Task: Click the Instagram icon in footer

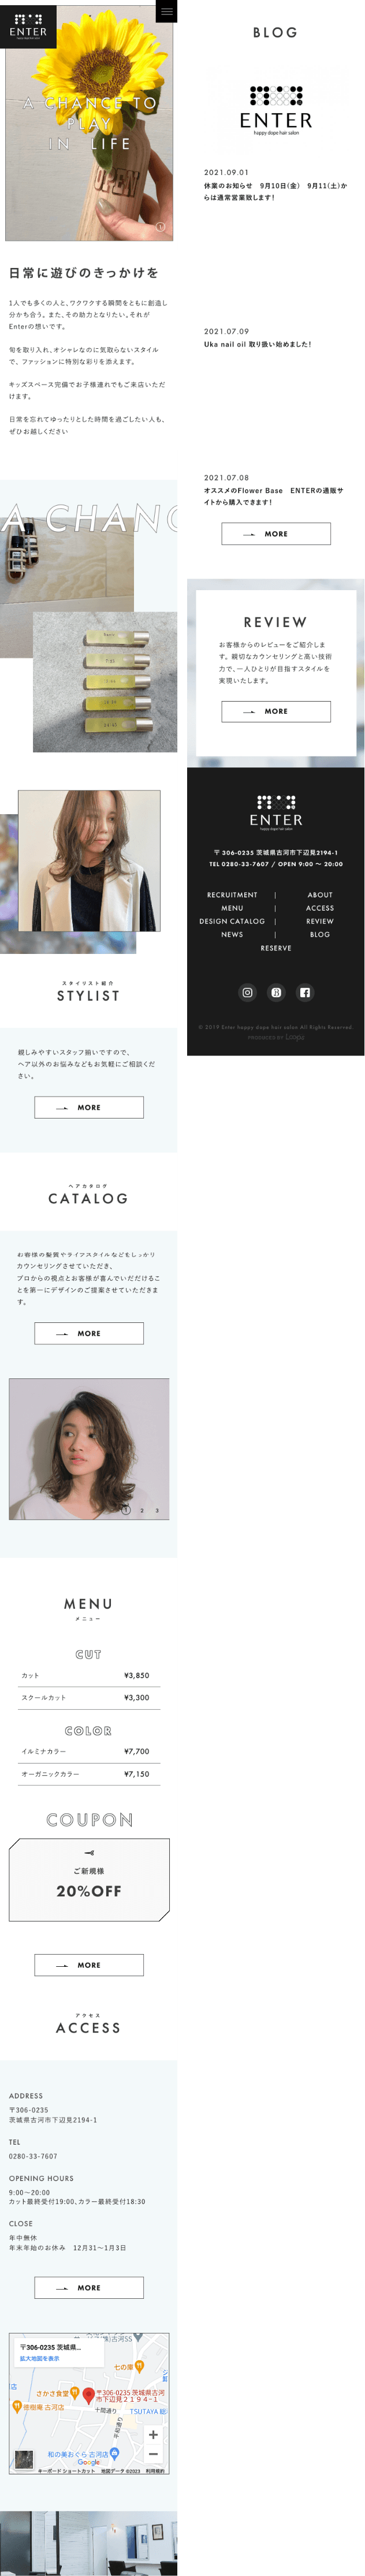Action: [247, 992]
